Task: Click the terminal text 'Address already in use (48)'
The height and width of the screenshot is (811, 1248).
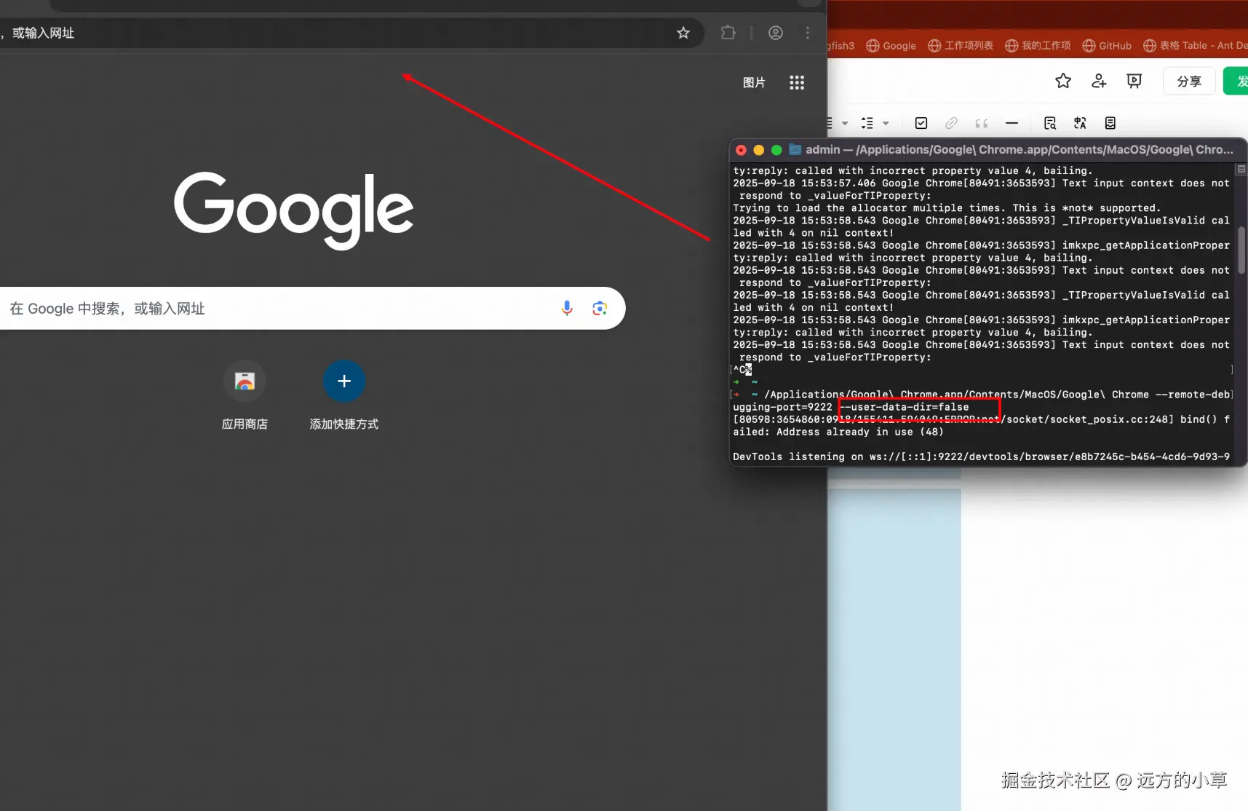Action: (x=860, y=432)
